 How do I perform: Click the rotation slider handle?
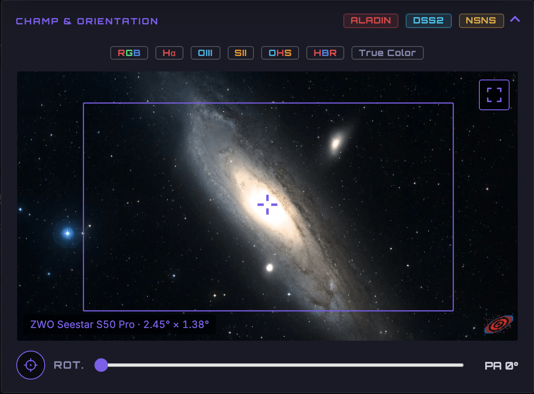pos(101,365)
